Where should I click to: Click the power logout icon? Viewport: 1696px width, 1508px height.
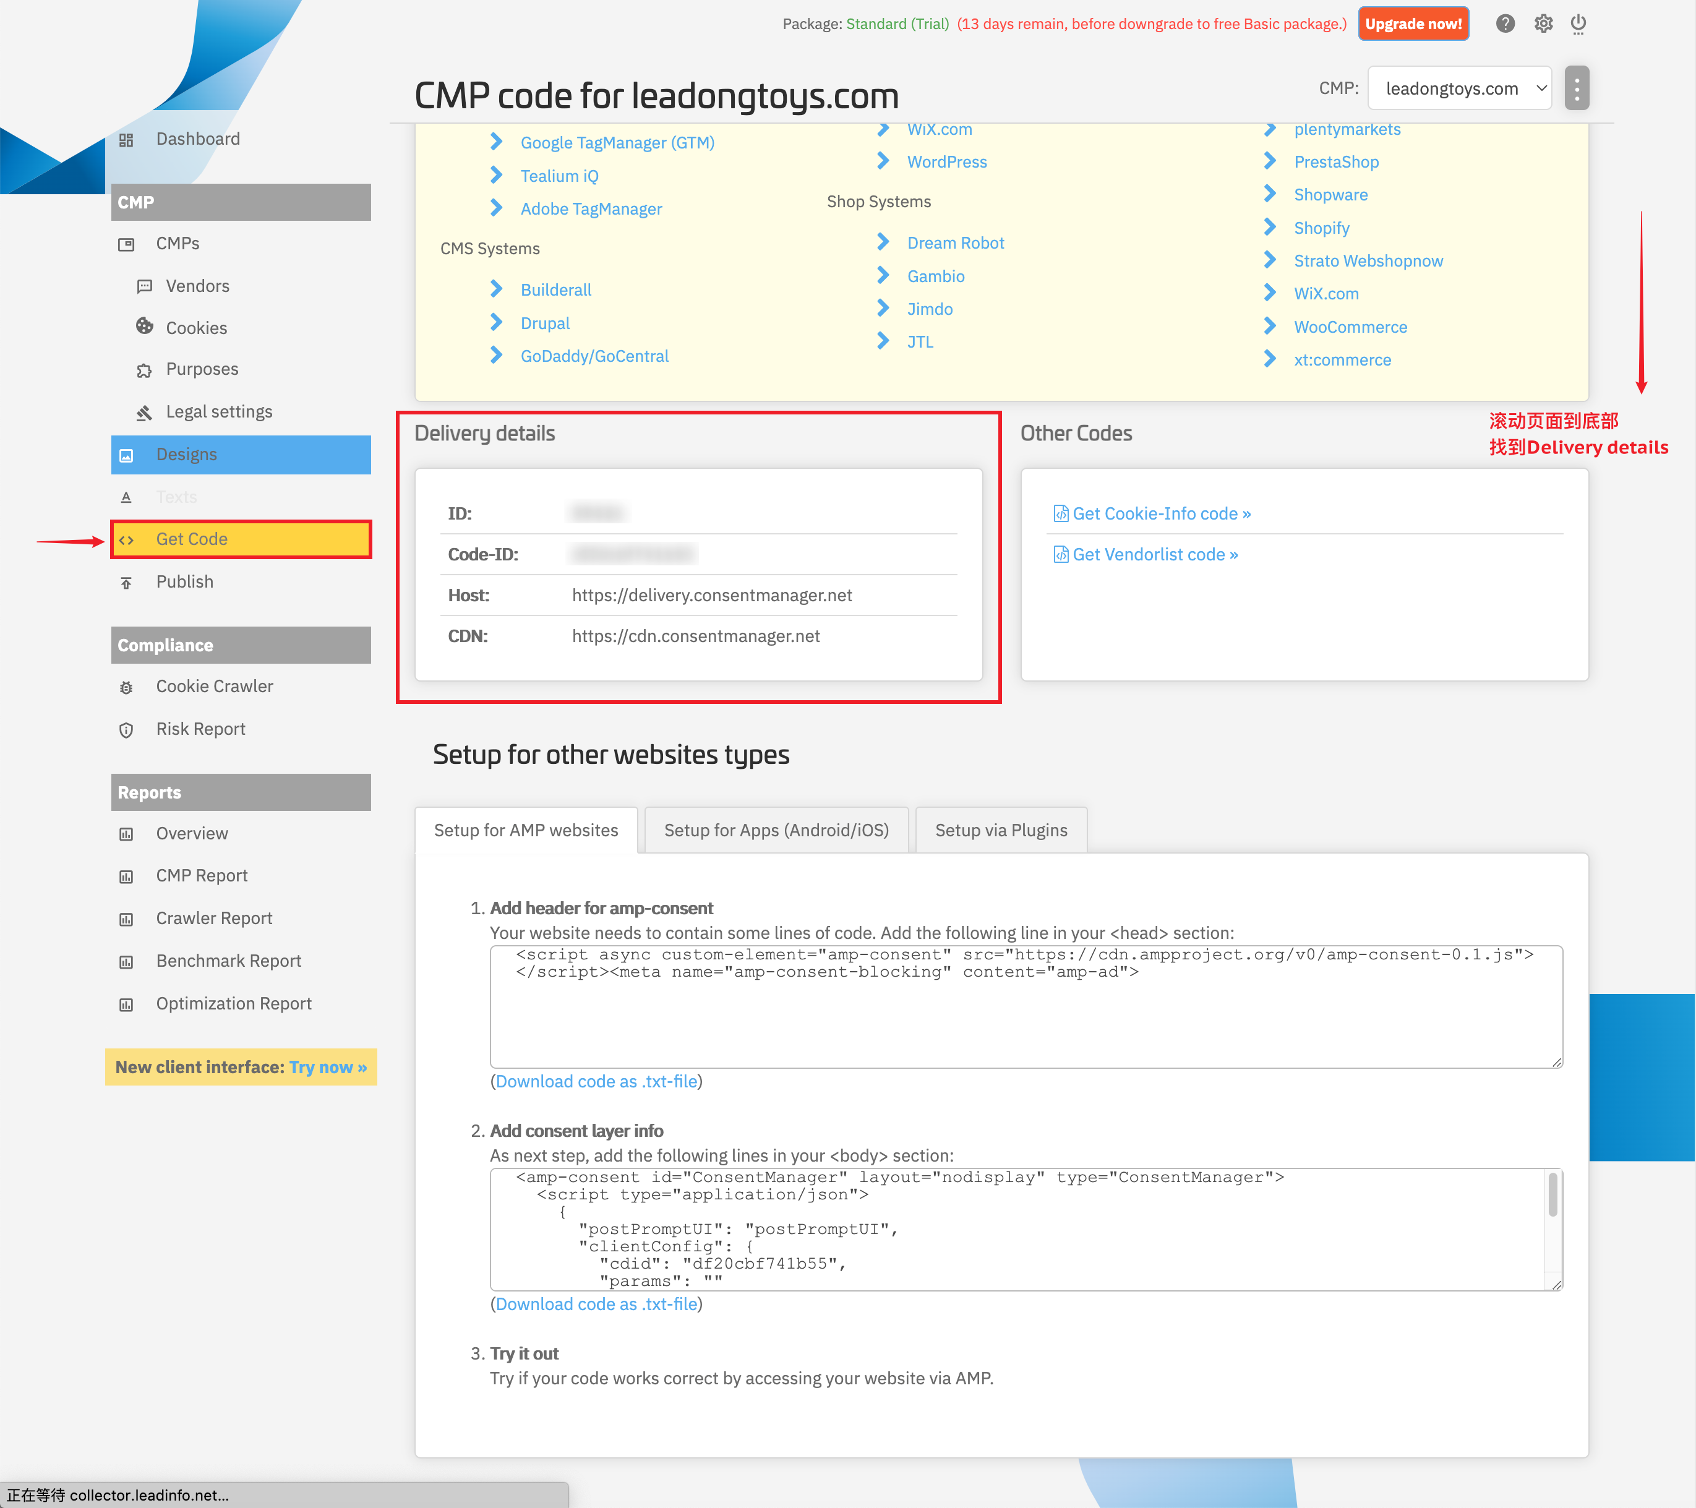[x=1578, y=24]
